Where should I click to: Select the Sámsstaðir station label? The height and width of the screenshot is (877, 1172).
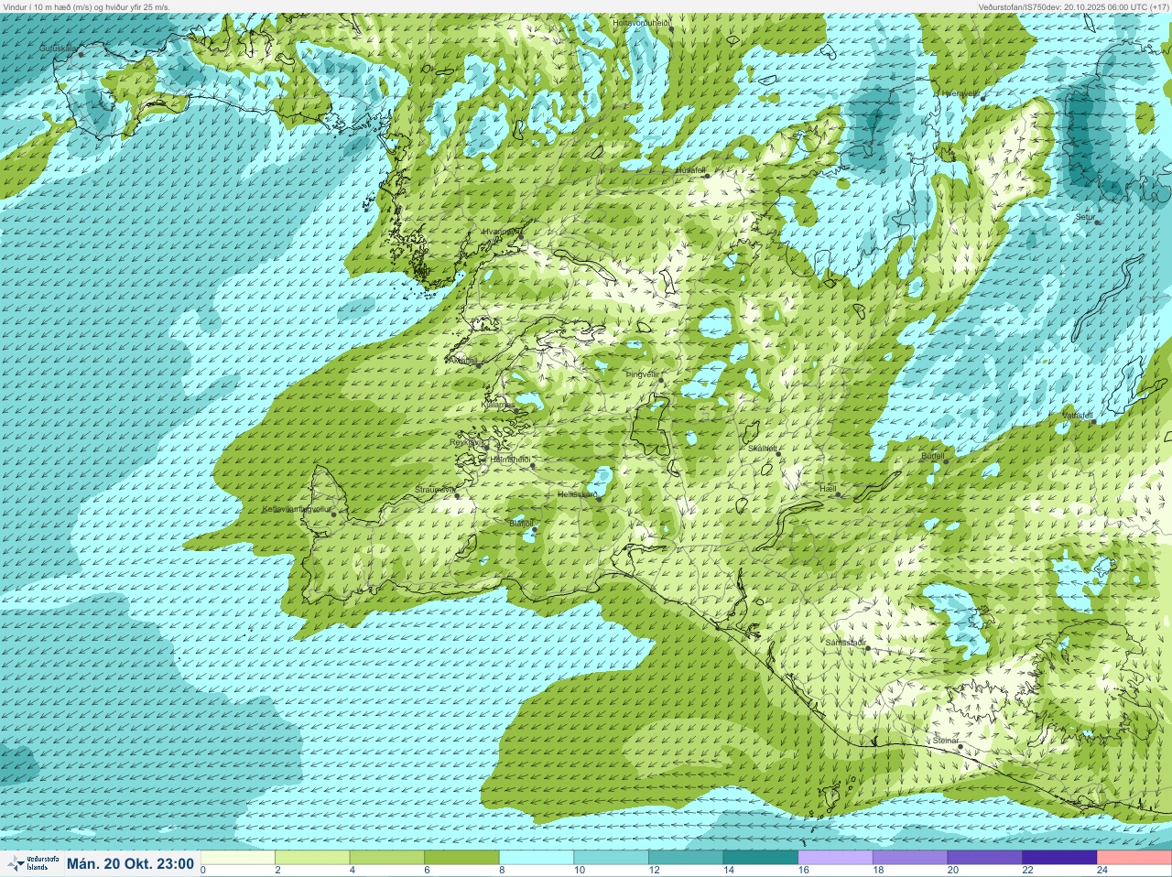click(845, 643)
